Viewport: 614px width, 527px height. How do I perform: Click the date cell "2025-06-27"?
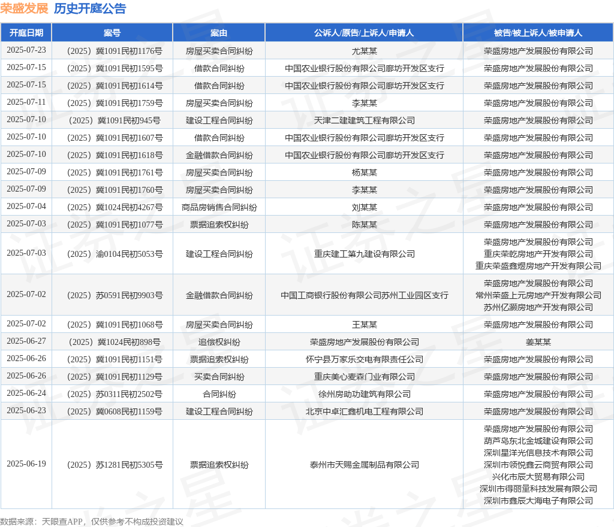click(26, 341)
